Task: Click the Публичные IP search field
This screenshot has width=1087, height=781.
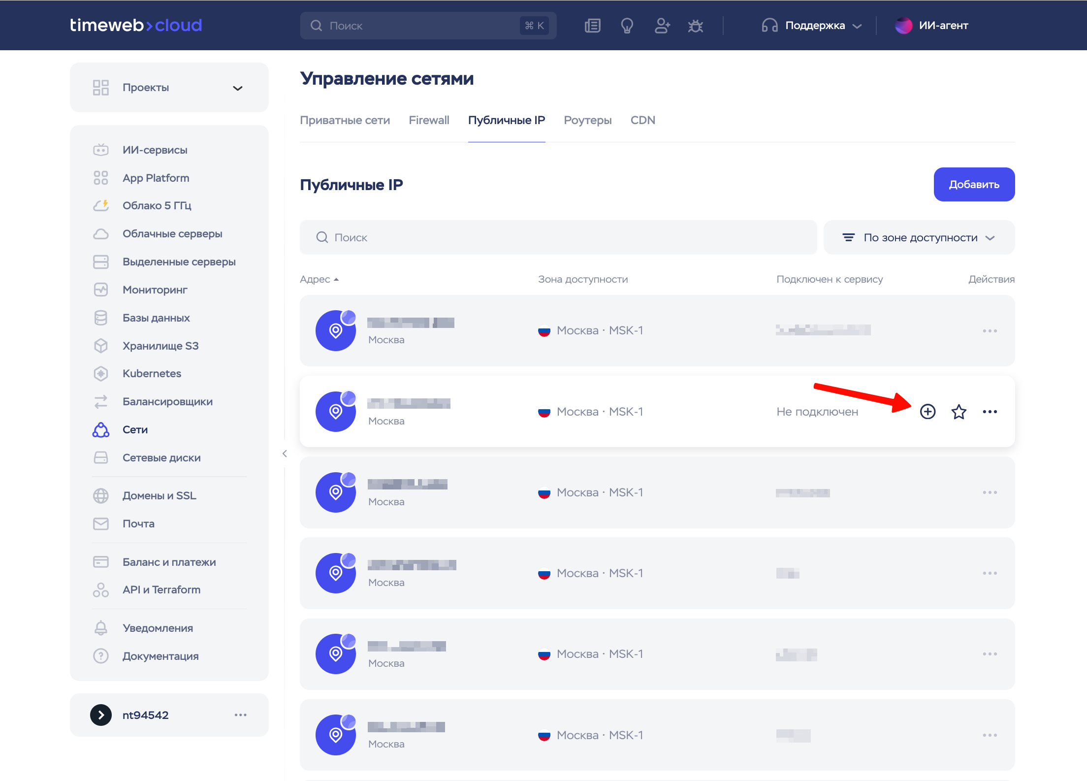Action: point(558,237)
